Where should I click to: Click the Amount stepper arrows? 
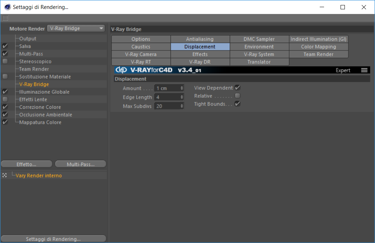point(182,88)
